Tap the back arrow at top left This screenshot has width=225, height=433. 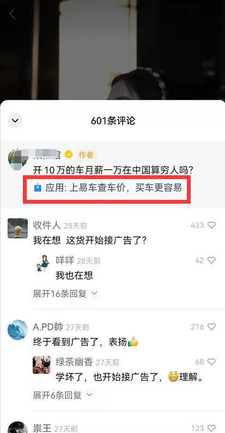click(12, 14)
